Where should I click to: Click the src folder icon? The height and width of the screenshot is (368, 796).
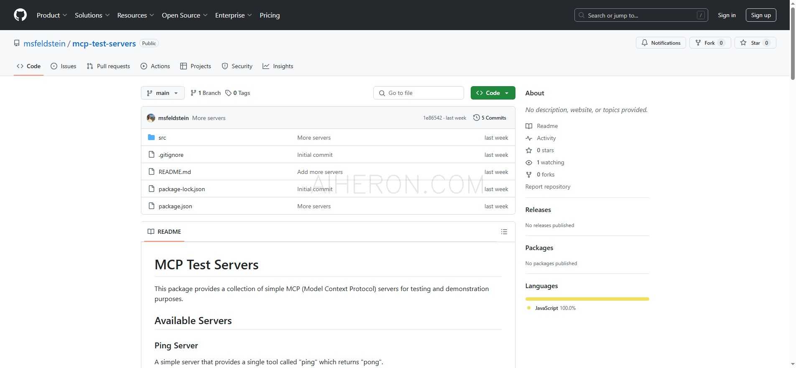tap(151, 137)
